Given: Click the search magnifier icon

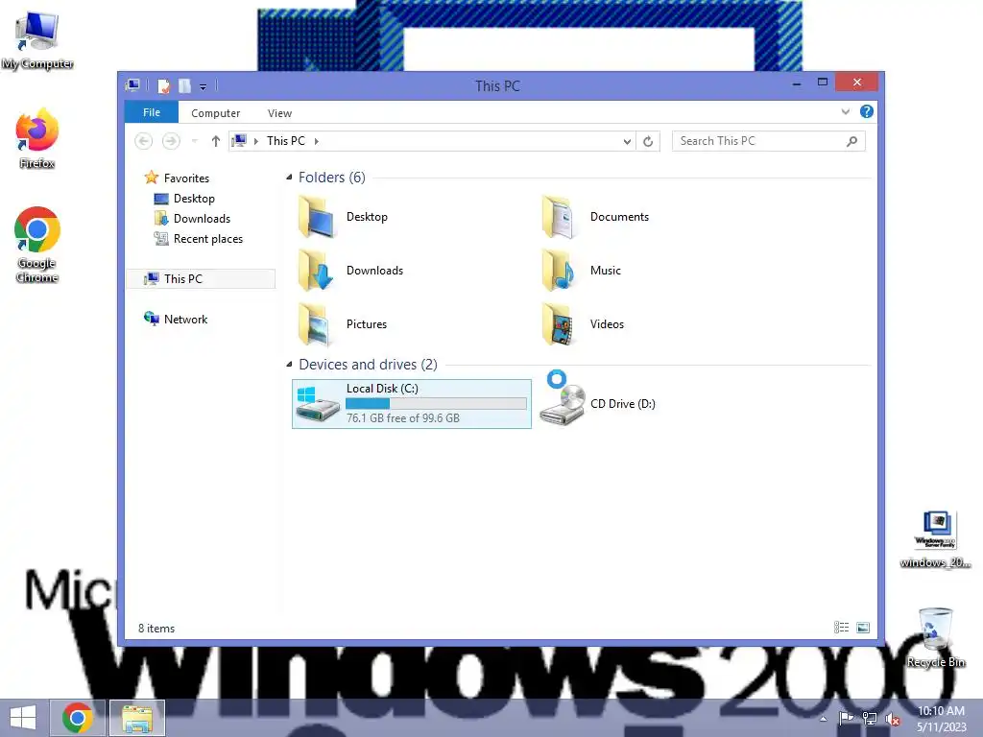Looking at the screenshot, I should point(851,142).
